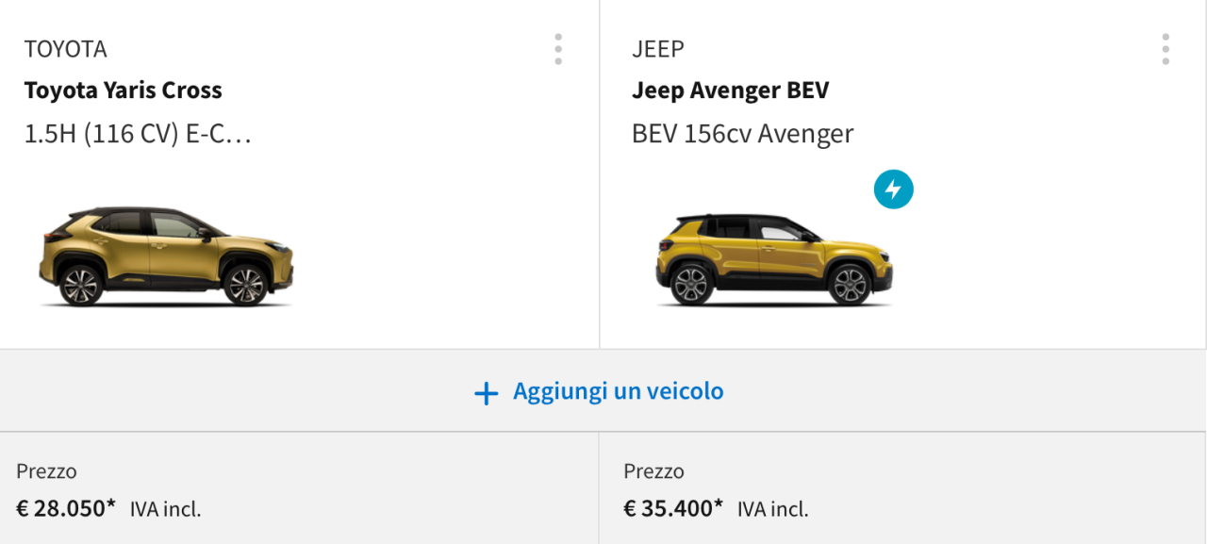Select the Toyota Yaris Cross car image

tap(166, 256)
